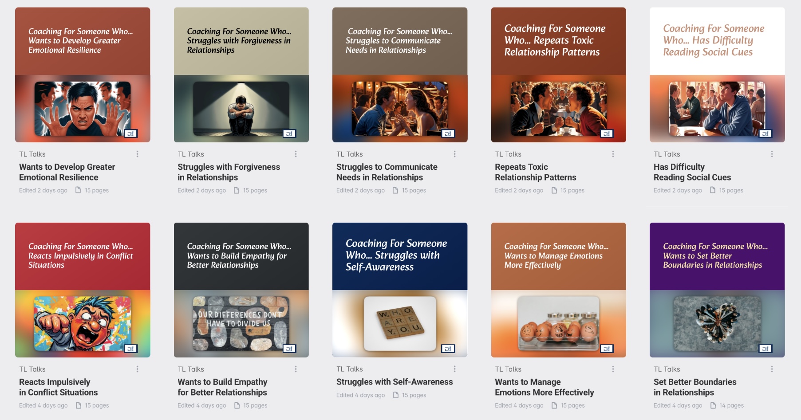Open options menu for Struggles with Forgiveness card
Image resolution: width=801 pixels, height=420 pixels.
(296, 154)
